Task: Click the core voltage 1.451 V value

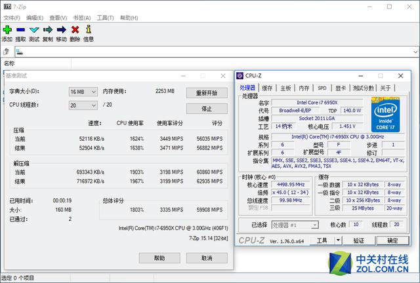Action: 347,126
